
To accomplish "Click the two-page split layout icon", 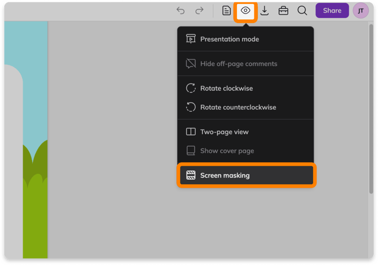I will (191, 132).
